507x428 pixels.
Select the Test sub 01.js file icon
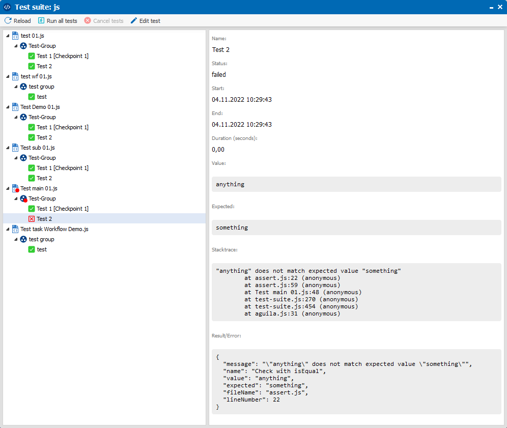tap(15, 148)
